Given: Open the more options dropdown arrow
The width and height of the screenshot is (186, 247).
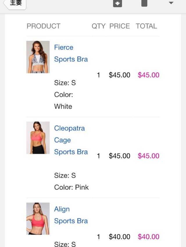Looking at the screenshot, I should point(171,3).
